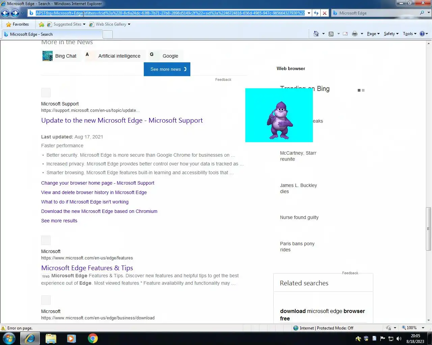Viewport: 432px width, 345px height.
Task: Click the red Stop loading icon
Action: click(325, 13)
